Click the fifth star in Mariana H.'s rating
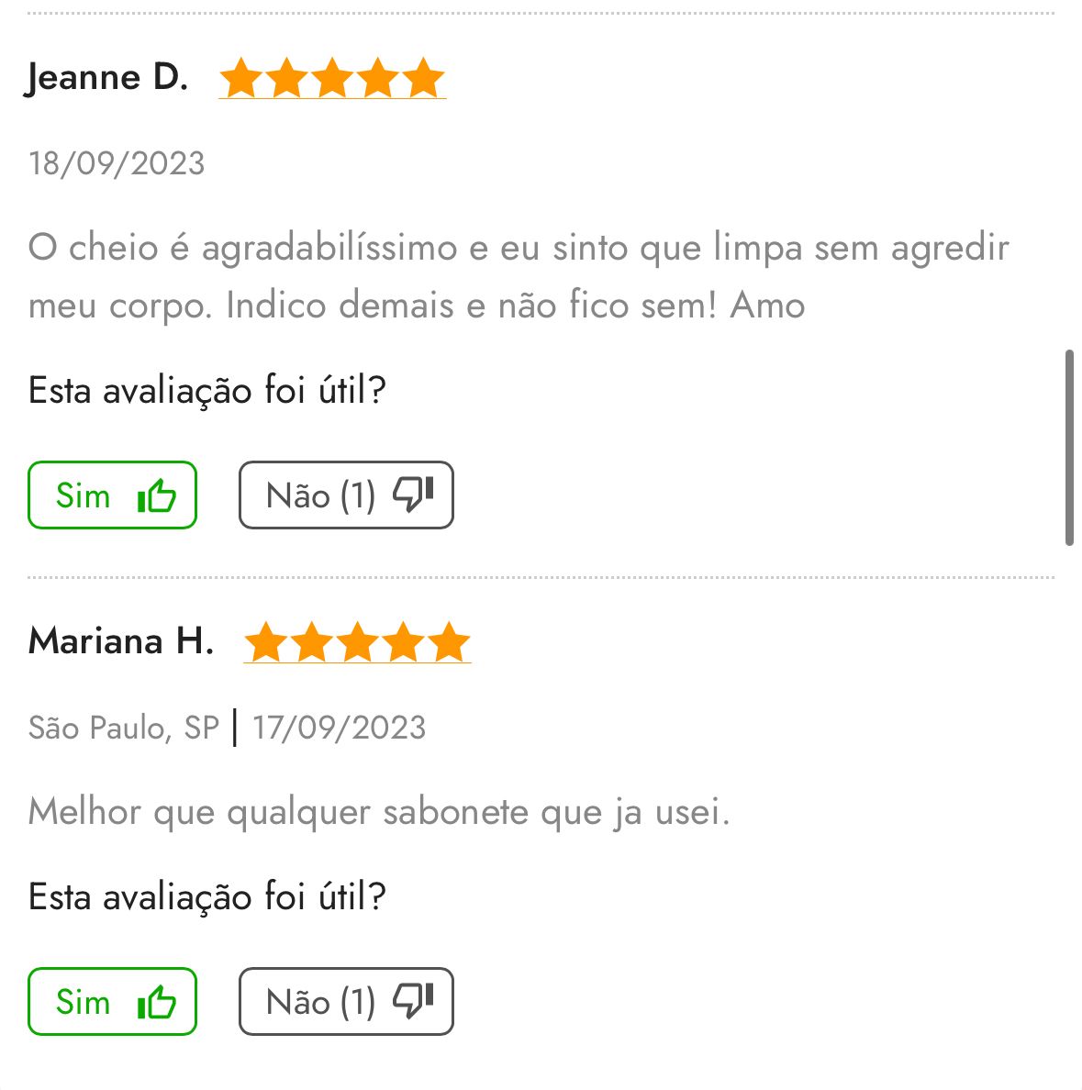This screenshot has height=1090, width=1082. (449, 642)
